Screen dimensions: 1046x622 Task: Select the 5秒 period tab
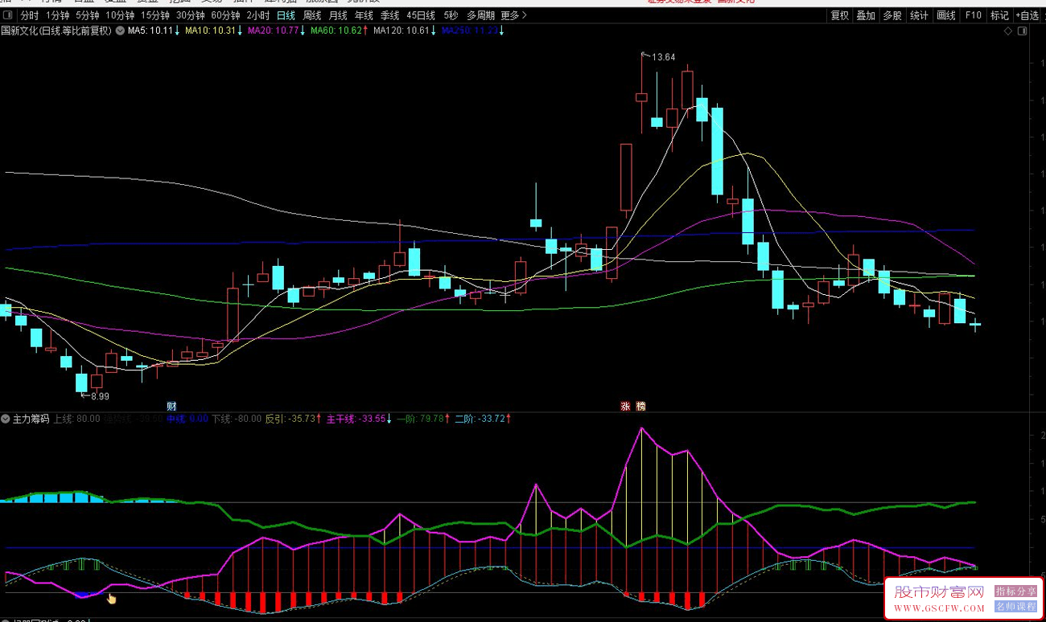coord(451,15)
